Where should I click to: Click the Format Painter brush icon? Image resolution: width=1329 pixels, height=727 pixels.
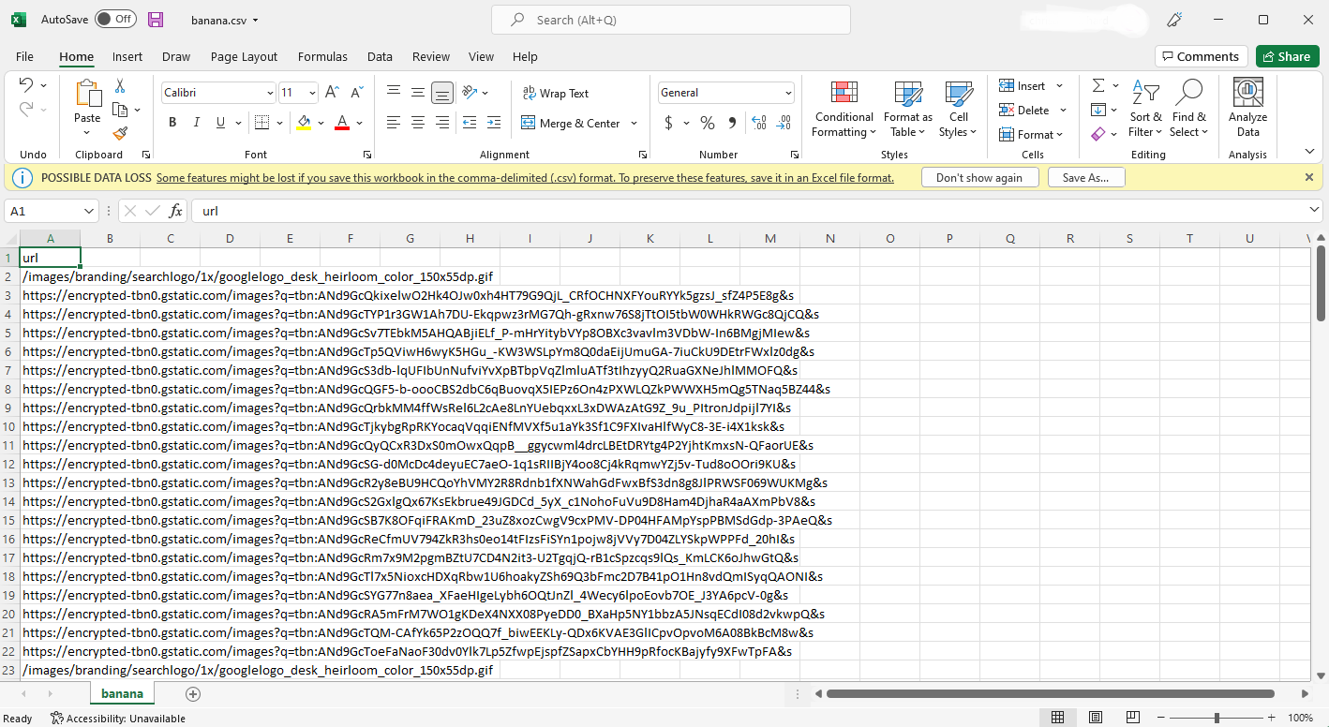point(120,134)
